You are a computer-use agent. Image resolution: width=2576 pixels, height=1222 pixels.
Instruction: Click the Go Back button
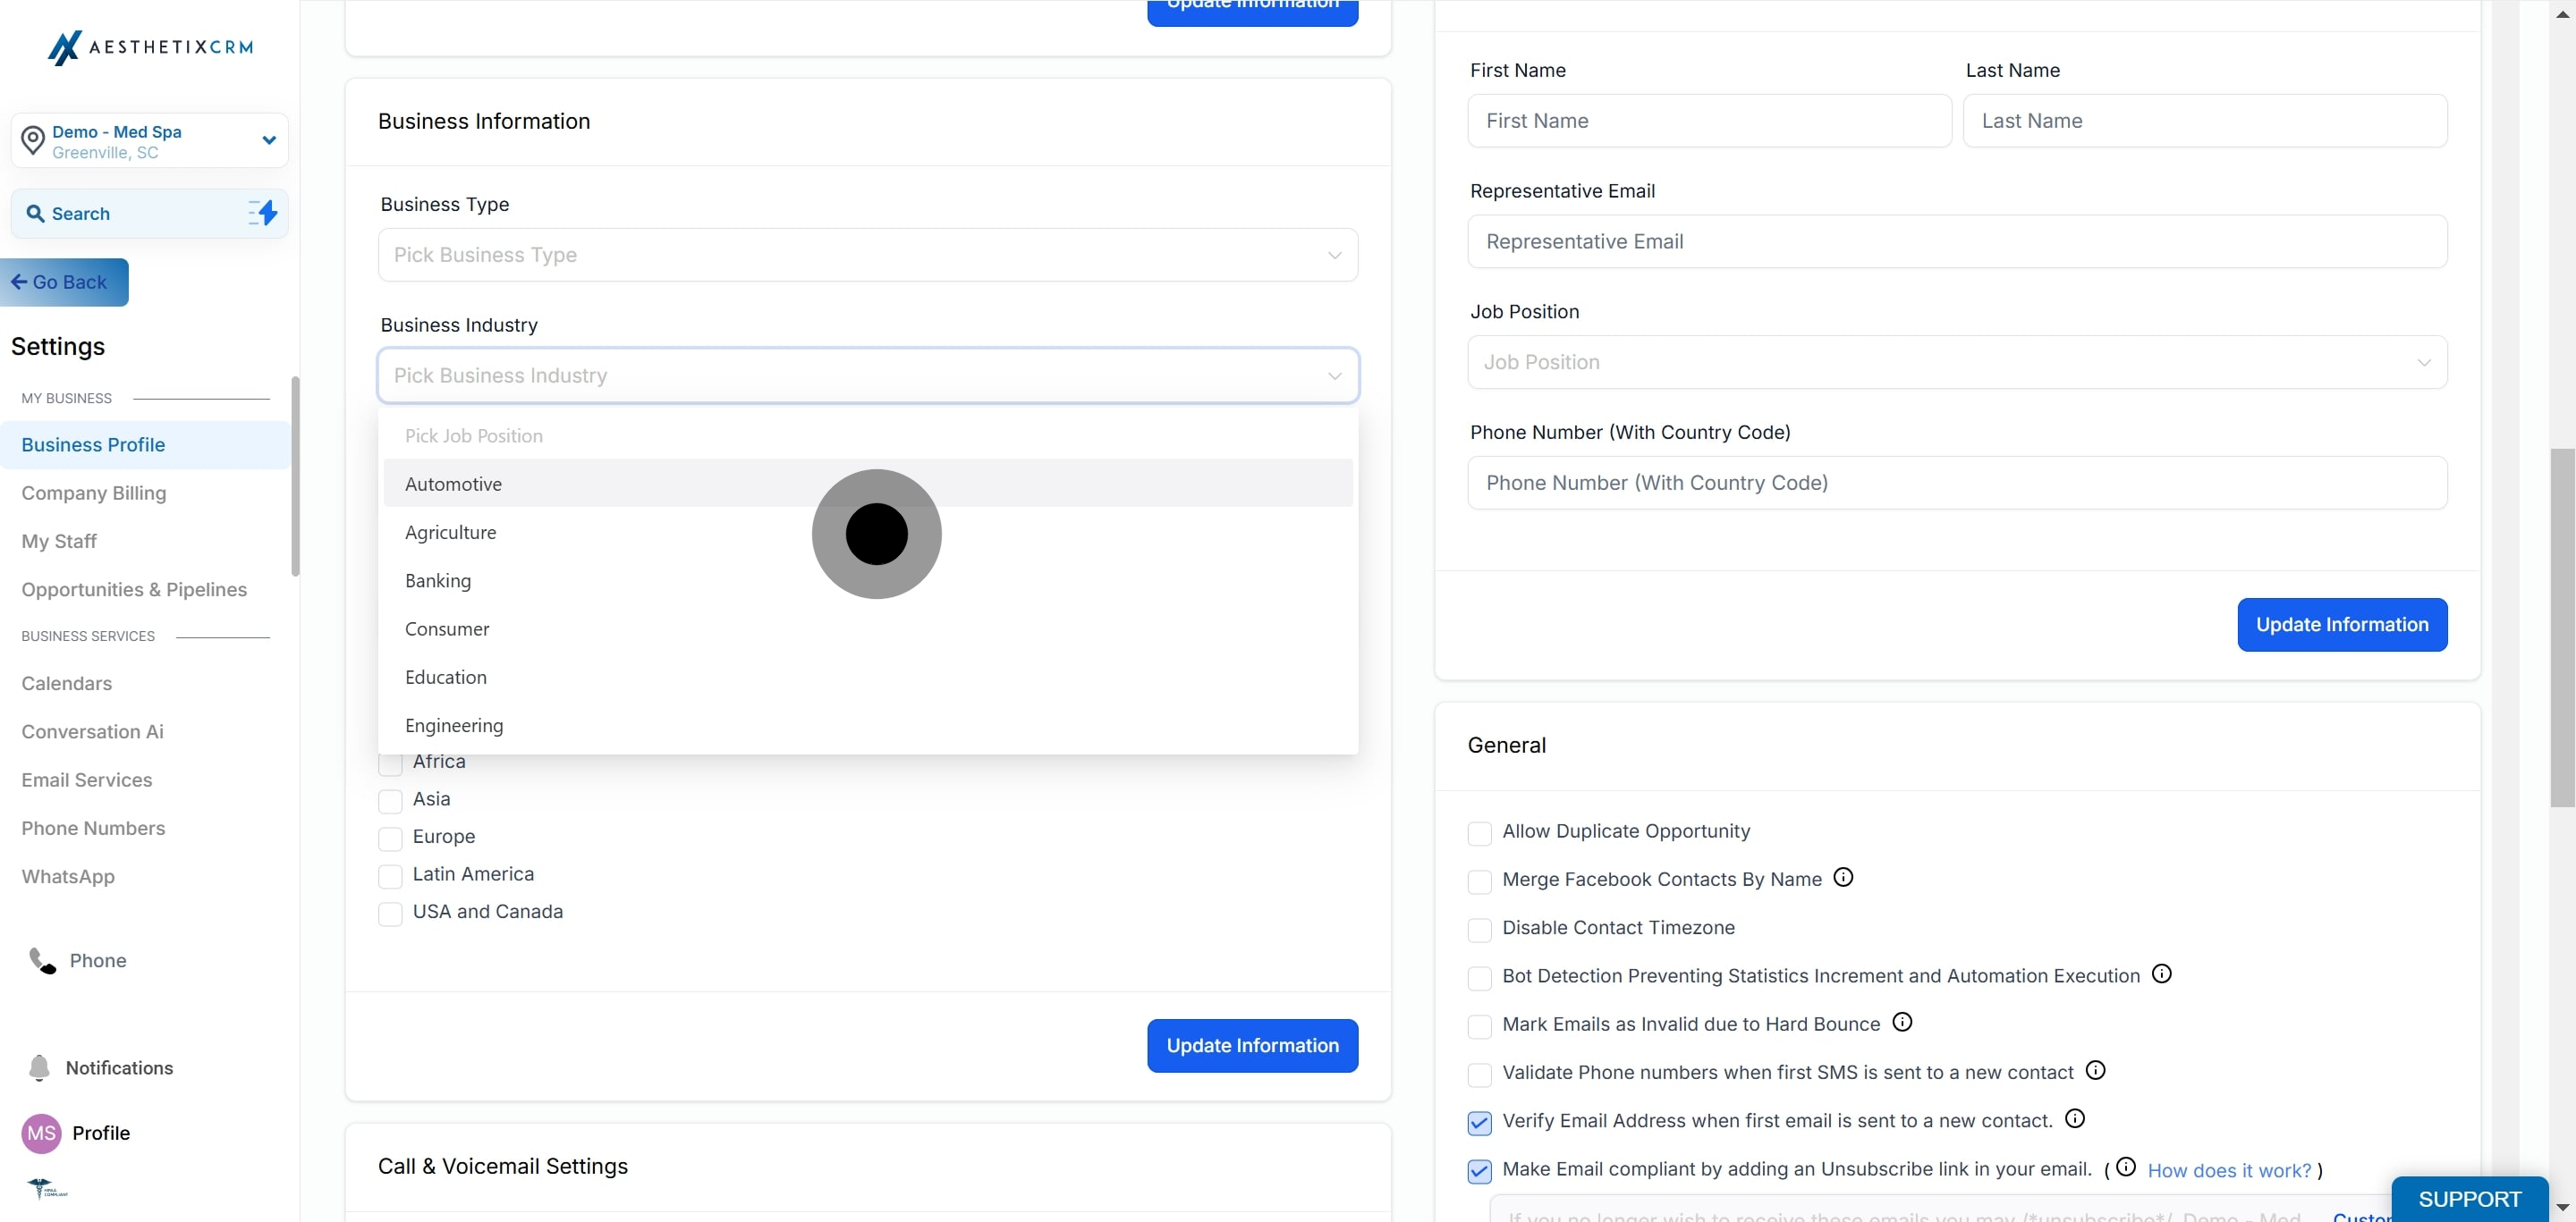tap(64, 282)
